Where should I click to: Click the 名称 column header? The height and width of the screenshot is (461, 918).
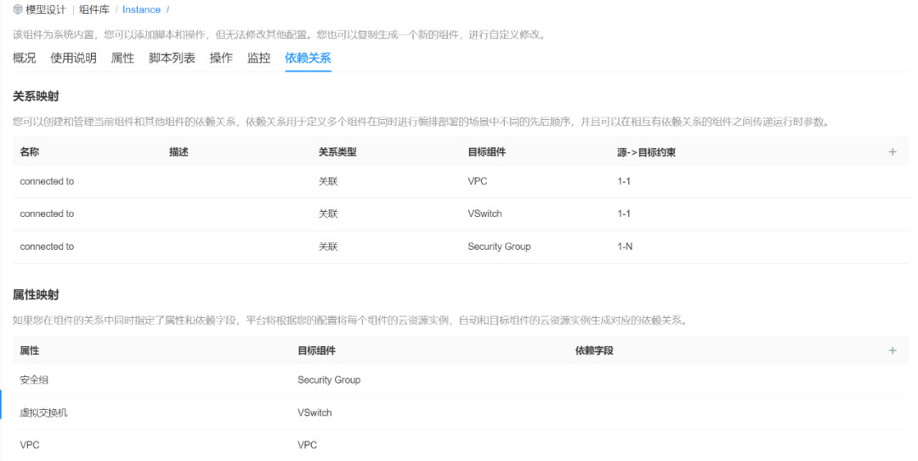29,151
